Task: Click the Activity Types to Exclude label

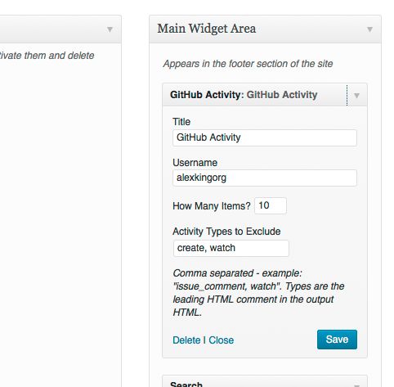Action: [x=226, y=232]
